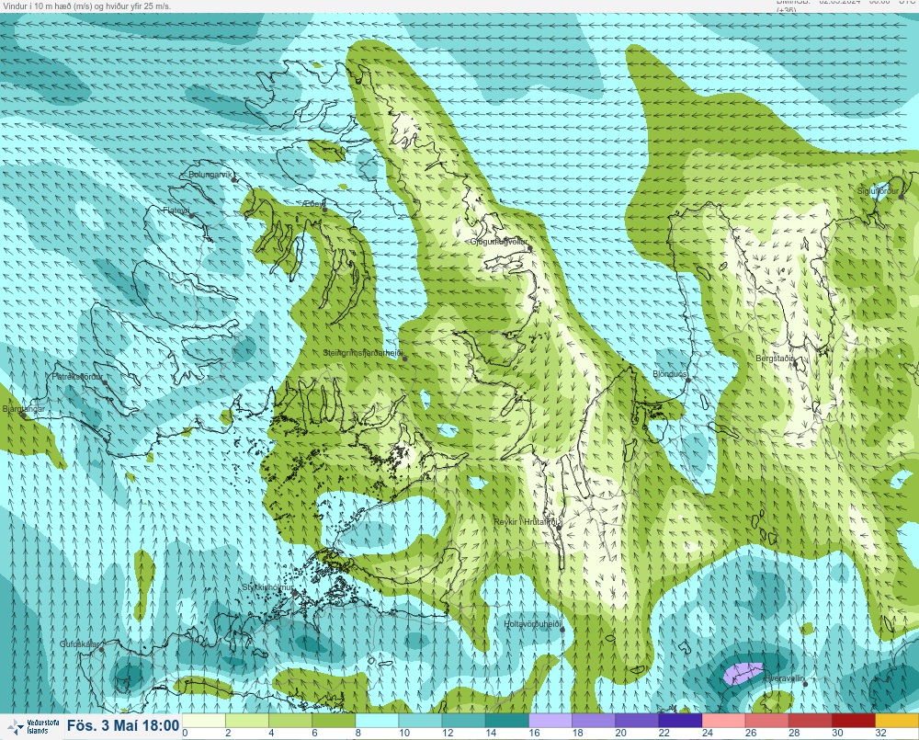Click the 6–8 m/s olive green legend swatch
Screen dimensions: 919x740
334,721
